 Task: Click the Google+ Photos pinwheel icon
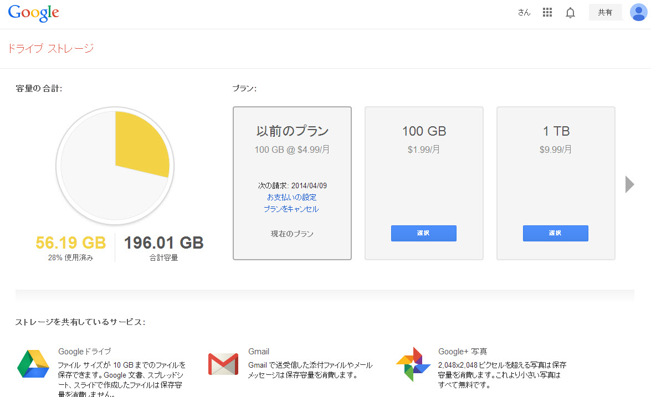pyautogui.click(x=413, y=364)
